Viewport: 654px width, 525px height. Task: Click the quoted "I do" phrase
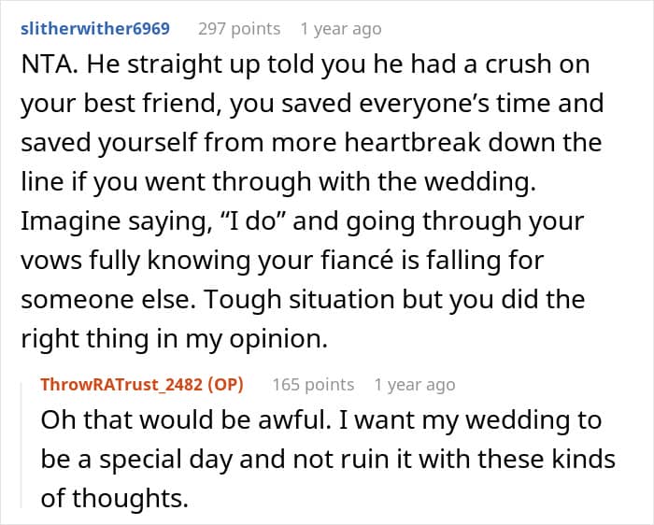tap(251, 221)
